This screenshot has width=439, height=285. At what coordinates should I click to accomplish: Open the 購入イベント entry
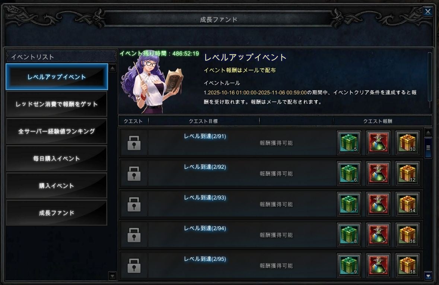click(57, 186)
